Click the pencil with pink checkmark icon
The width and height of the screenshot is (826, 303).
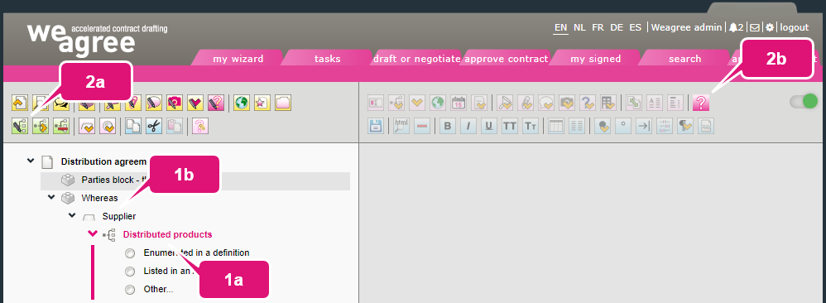coord(195,103)
